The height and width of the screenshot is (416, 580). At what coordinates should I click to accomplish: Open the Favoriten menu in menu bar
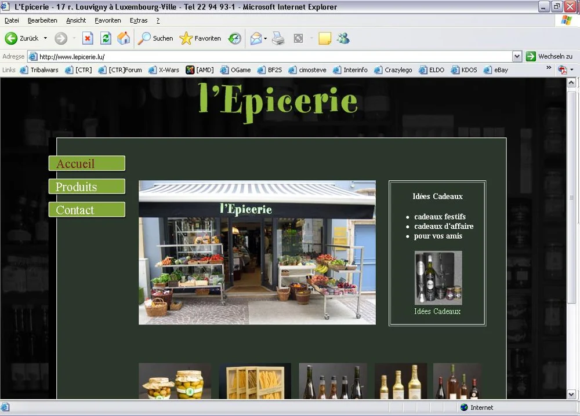click(x=108, y=20)
